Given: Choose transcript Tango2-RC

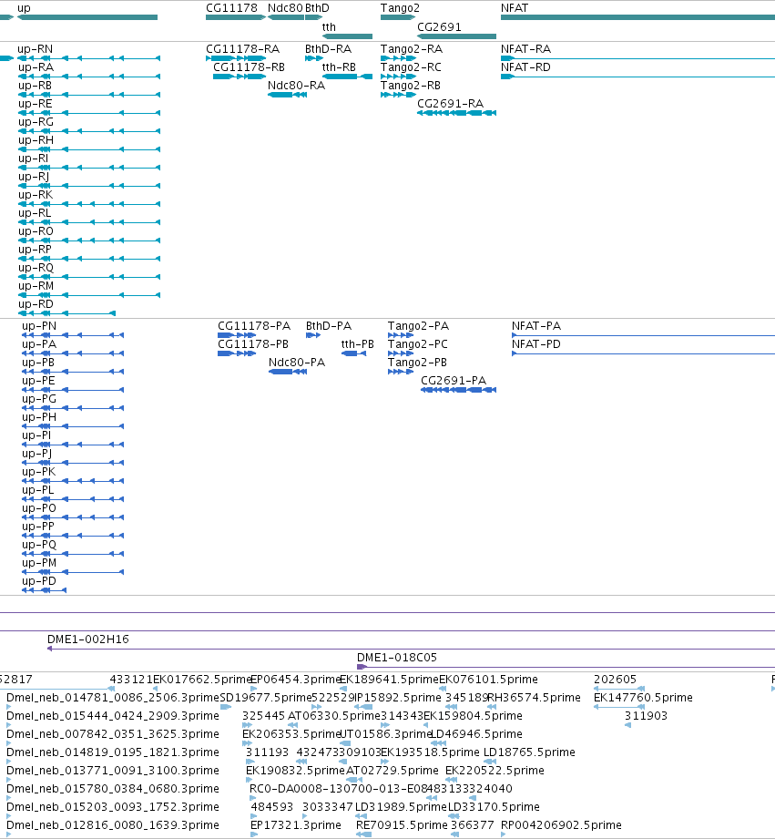Looking at the screenshot, I should tap(399, 77).
